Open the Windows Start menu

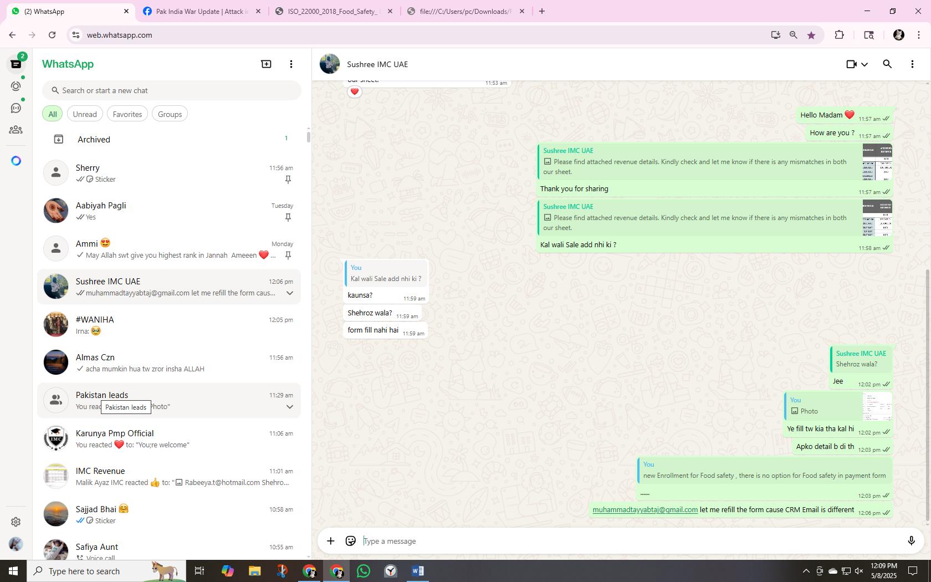point(13,571)
